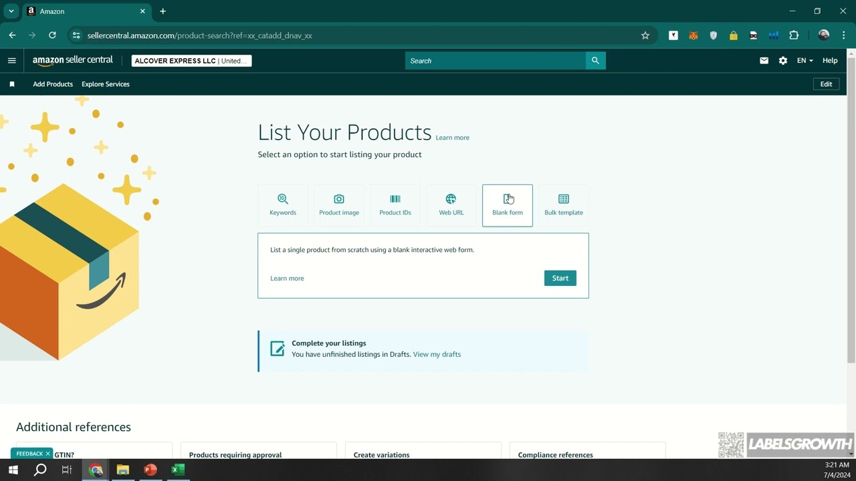Screen dimensions: 856x481
Task: Open the settings gear icon
Action: click(x=783, y=61)
